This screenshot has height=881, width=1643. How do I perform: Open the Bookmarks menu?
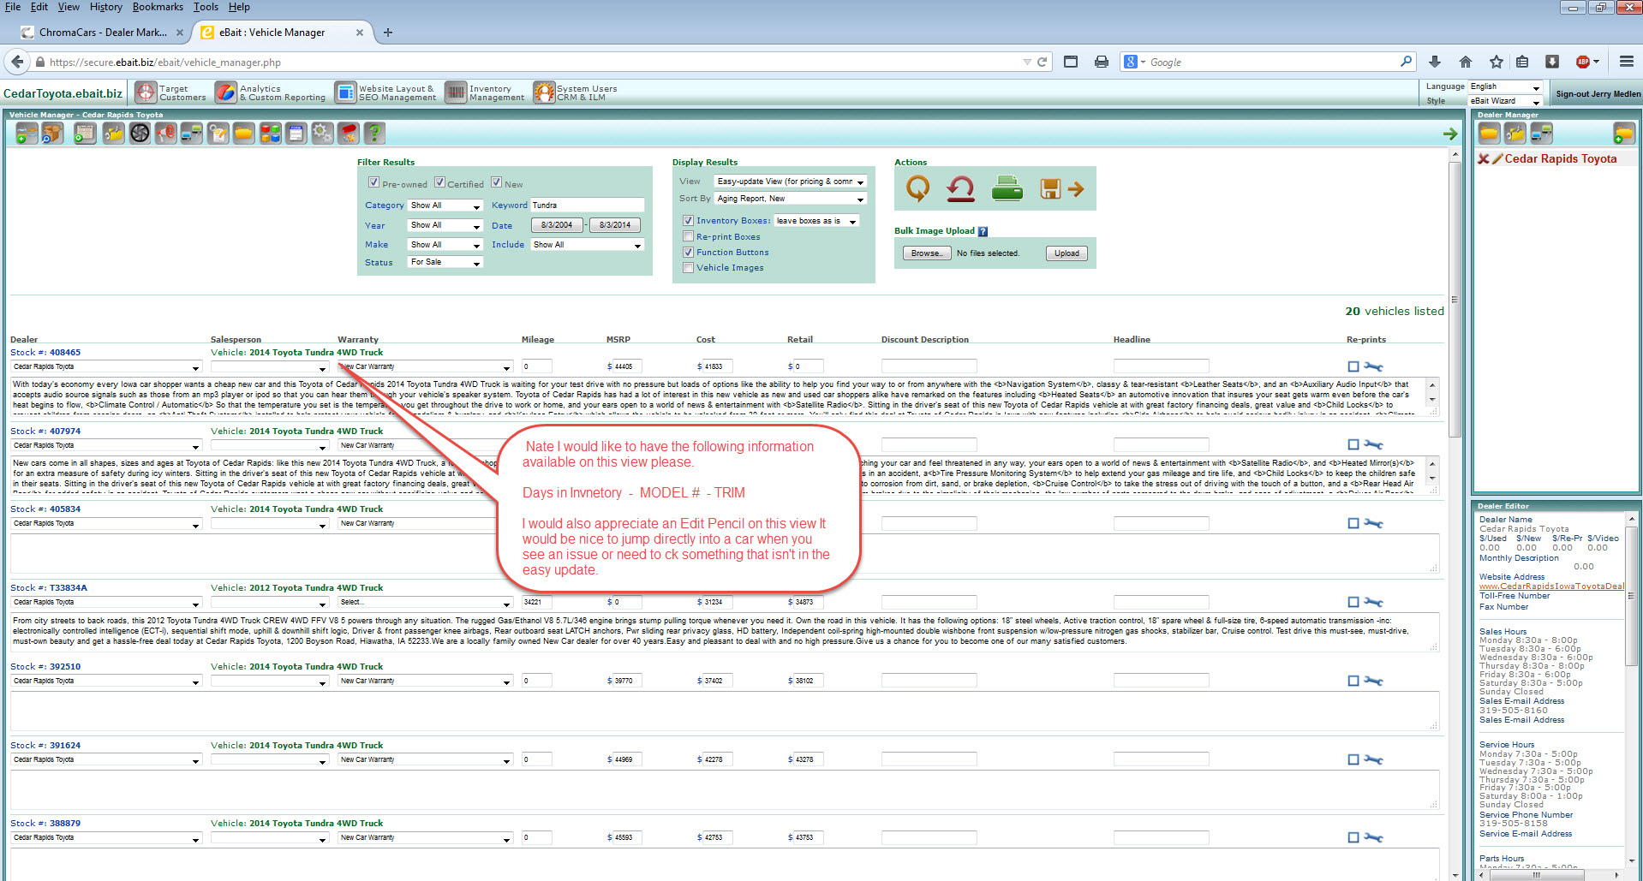[158, 7]
